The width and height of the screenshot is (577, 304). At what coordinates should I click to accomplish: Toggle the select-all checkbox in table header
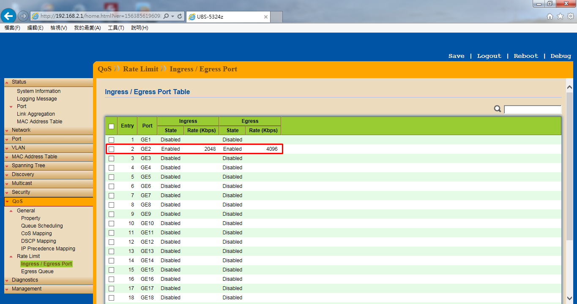[111, 126]
